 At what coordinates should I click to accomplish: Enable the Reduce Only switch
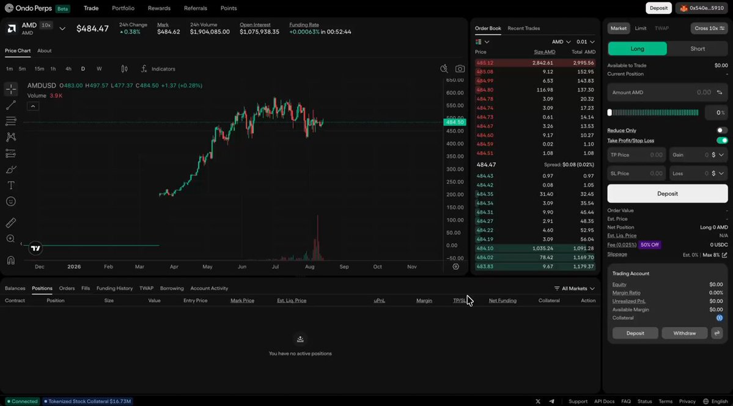click(722, 130)
